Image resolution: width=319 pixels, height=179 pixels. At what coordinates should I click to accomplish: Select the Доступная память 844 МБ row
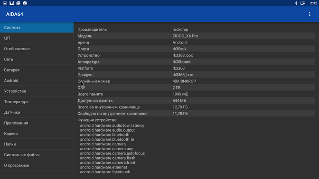(x=196, y=101)
